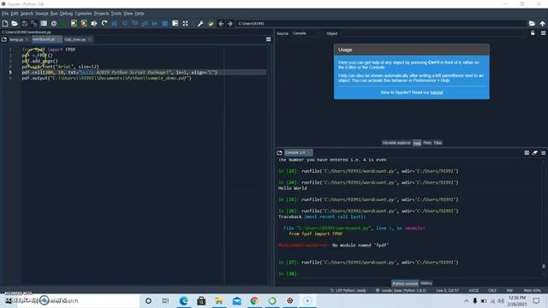The width and height of the screenshot is (548, 308).
Task: Open File Explorer from the taskbar
Action: point(219,300)
